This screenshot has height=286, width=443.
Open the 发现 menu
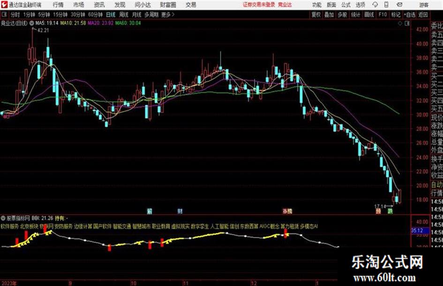click(x=120, y=5)
